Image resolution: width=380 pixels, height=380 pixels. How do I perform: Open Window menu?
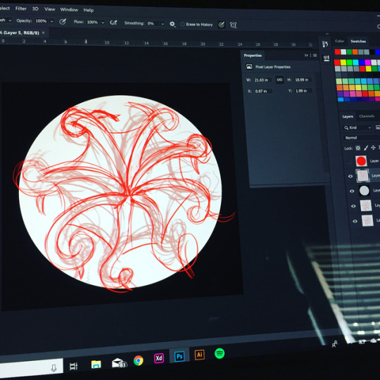(69, 10)
